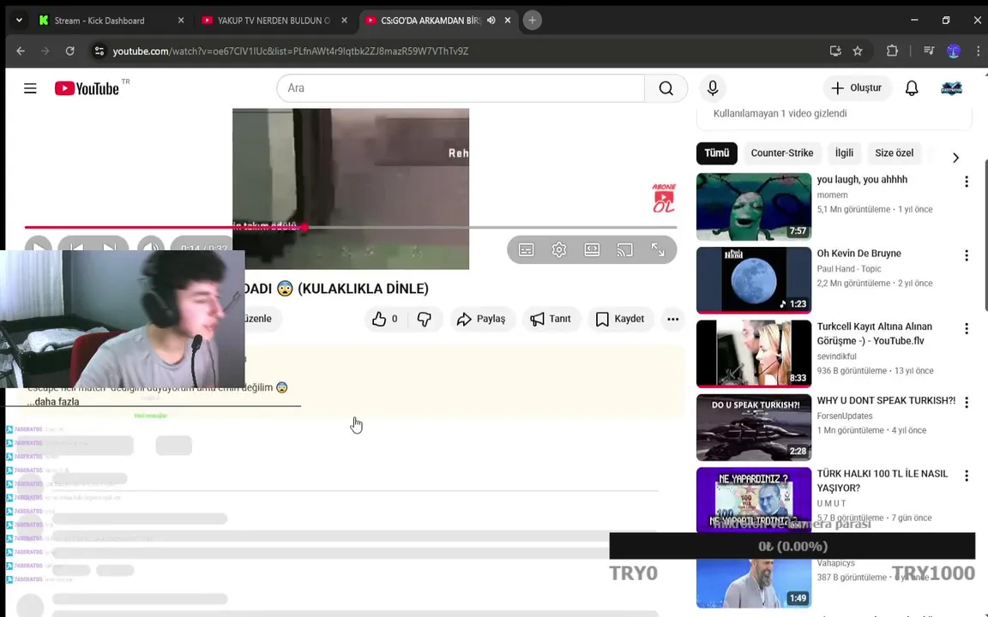Go to YouTube home via logo

(87, 88)
